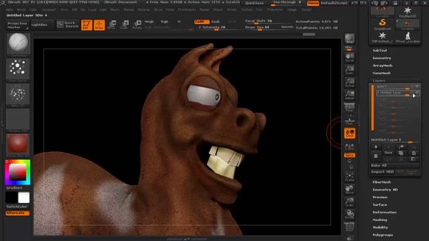The image size is (429, 241).
Task: Open the Menus button at top
Action: tap(313, 3)
